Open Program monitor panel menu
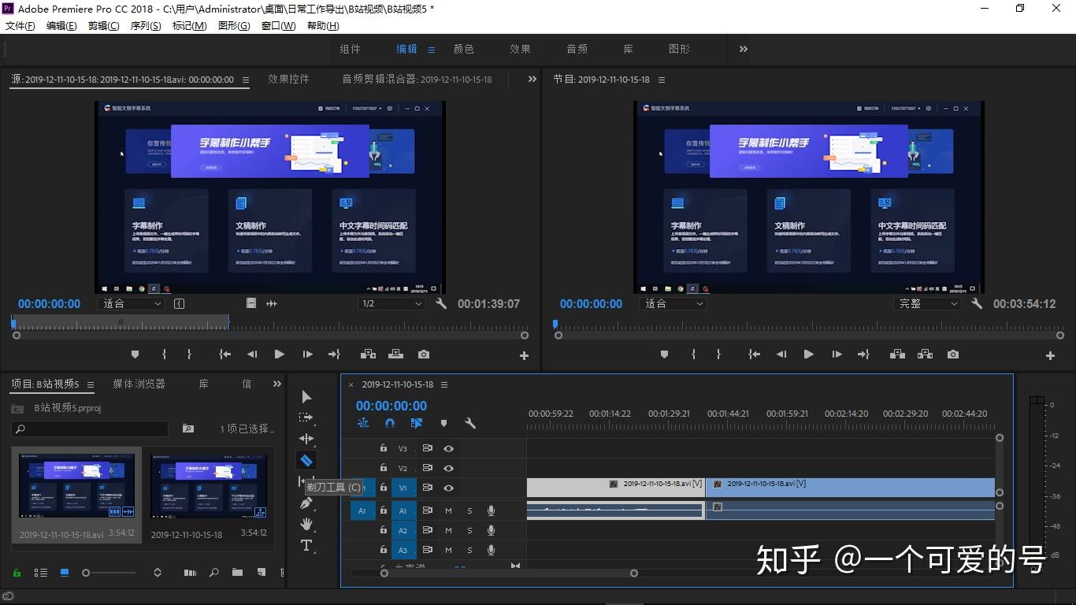 click(x=661, y=80)
